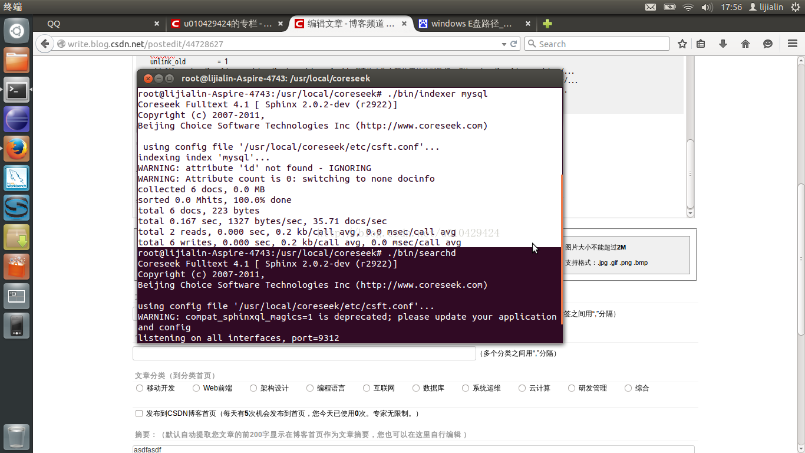Click the './bin/indexer mysql' command line

(x=313, y=94)
